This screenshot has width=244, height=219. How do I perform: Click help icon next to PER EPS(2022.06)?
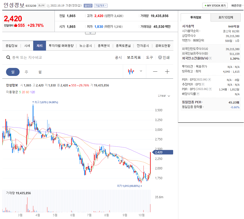click(x=210, y=80)
